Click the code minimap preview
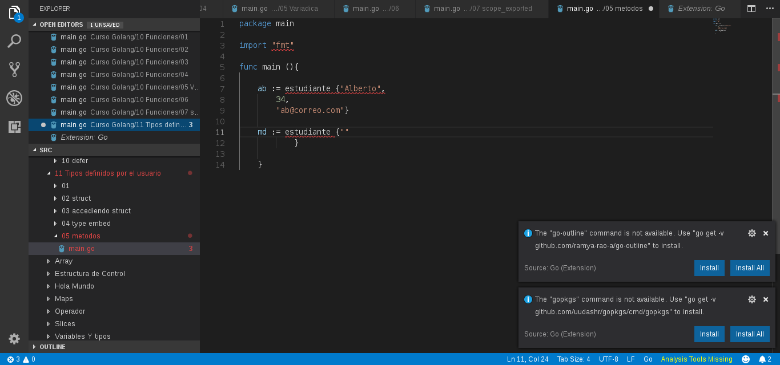Image resolution: width=780 pixels, height=365 pixels. click(722, 26)
